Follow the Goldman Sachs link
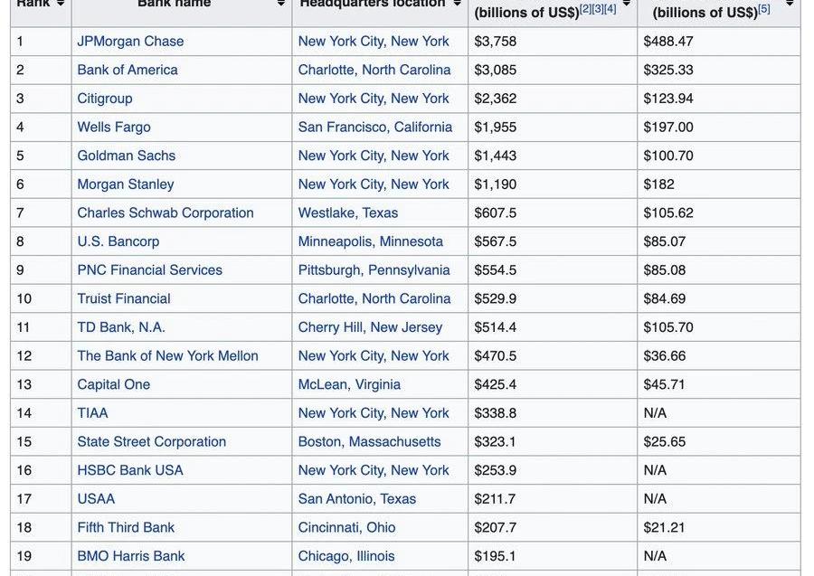This screenshot has width=814, height=576. coord(127,156)
